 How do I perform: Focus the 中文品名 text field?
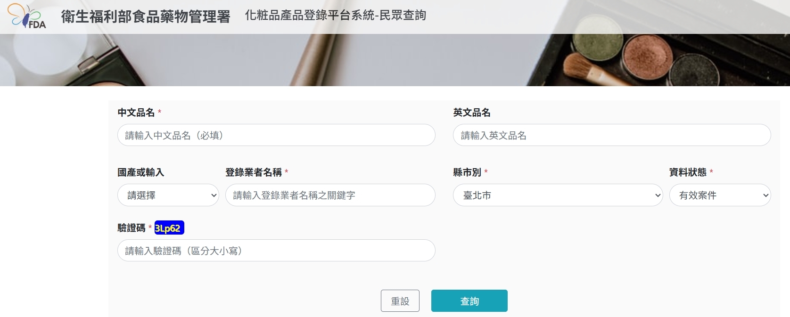pyautogui.click(x=276, y=135)
